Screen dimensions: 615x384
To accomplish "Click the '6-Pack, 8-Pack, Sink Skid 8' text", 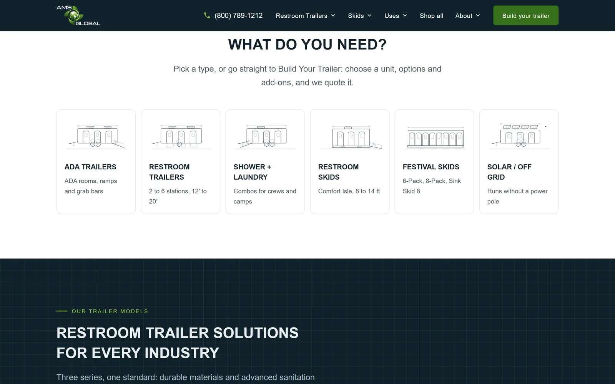I will click(x=432, y=186).
